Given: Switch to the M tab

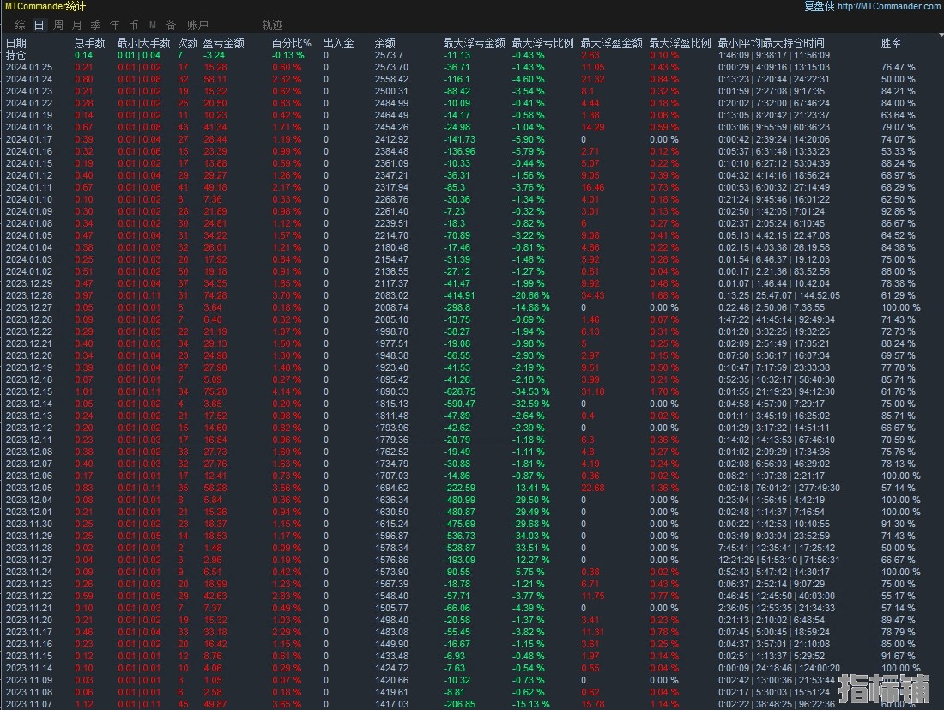Looking at the screenshot, I should [x=152, y=25].
